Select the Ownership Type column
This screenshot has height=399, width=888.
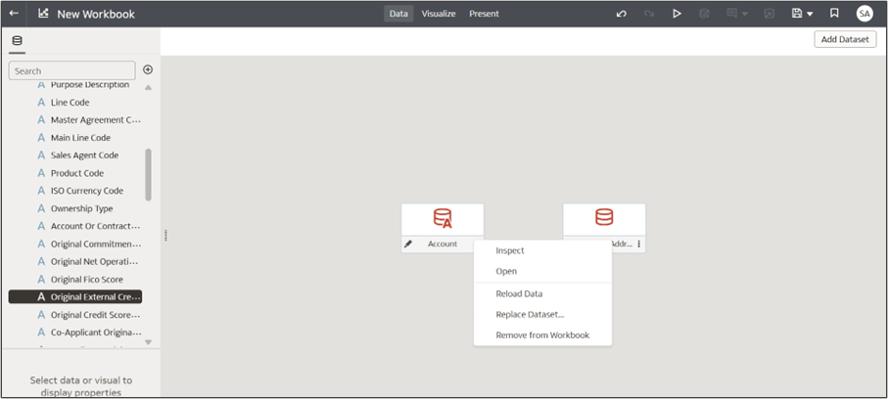[x=82, y=208]
